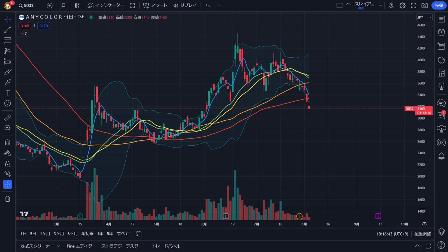
Task: Open the candlestick chart style menu
Action: (77, 5)
